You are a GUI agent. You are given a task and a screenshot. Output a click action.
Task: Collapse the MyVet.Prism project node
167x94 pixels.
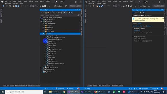point(41,22)
